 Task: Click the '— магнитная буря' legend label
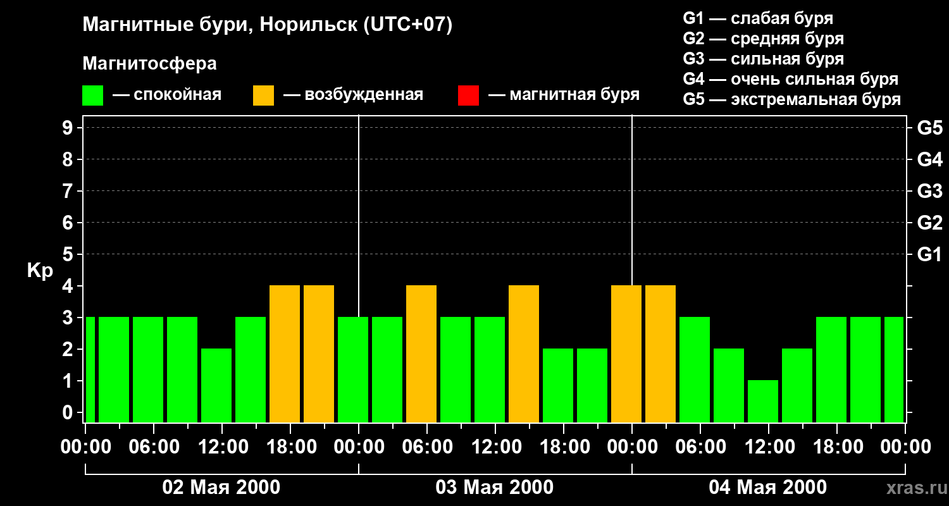564,96
